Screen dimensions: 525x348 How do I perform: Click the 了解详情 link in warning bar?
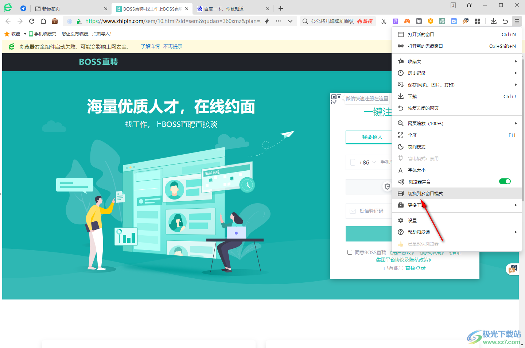150,46
